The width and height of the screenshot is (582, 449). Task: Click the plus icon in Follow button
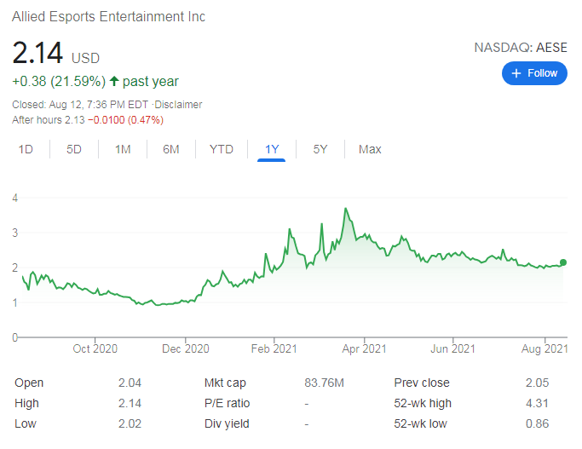[x=516, y=73]
